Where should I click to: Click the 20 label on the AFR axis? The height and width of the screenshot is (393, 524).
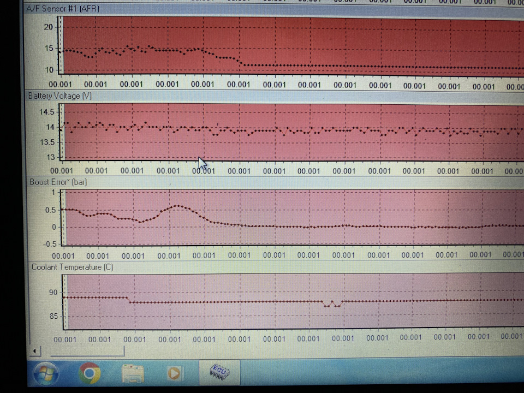(49, 27)
